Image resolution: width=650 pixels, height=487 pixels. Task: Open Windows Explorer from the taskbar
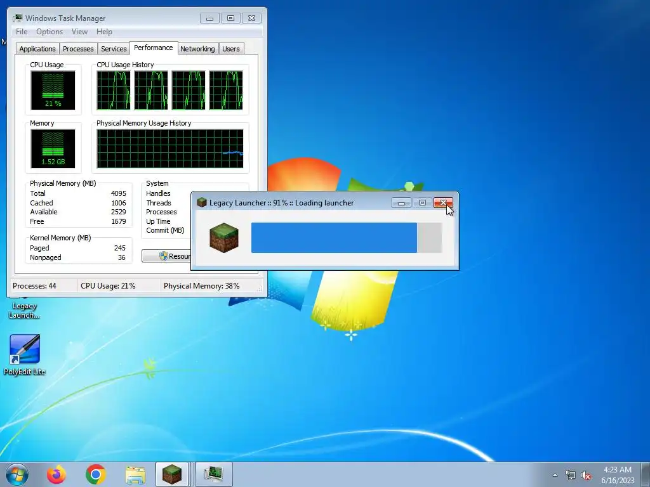(x=135, y=474)
